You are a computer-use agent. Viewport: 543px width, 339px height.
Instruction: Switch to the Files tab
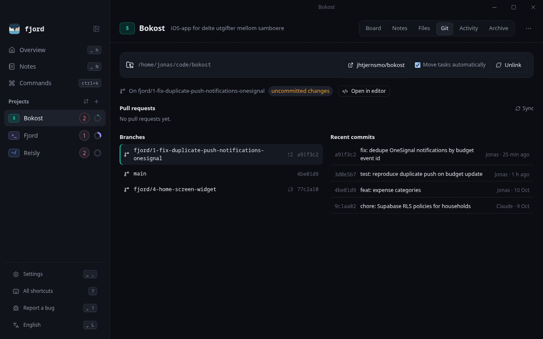pos(424,28)
